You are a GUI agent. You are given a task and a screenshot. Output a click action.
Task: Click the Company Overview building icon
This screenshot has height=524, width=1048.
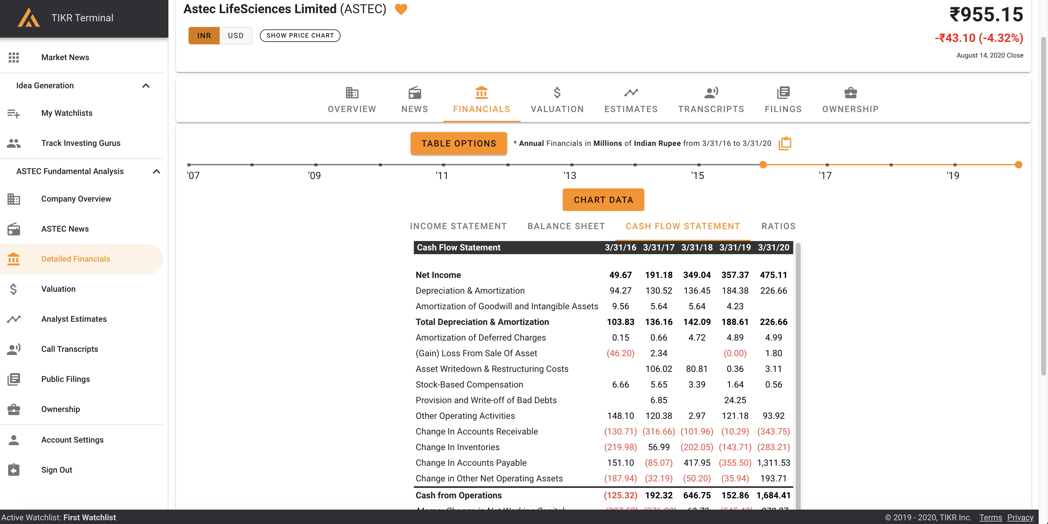[x=14, y=199]
